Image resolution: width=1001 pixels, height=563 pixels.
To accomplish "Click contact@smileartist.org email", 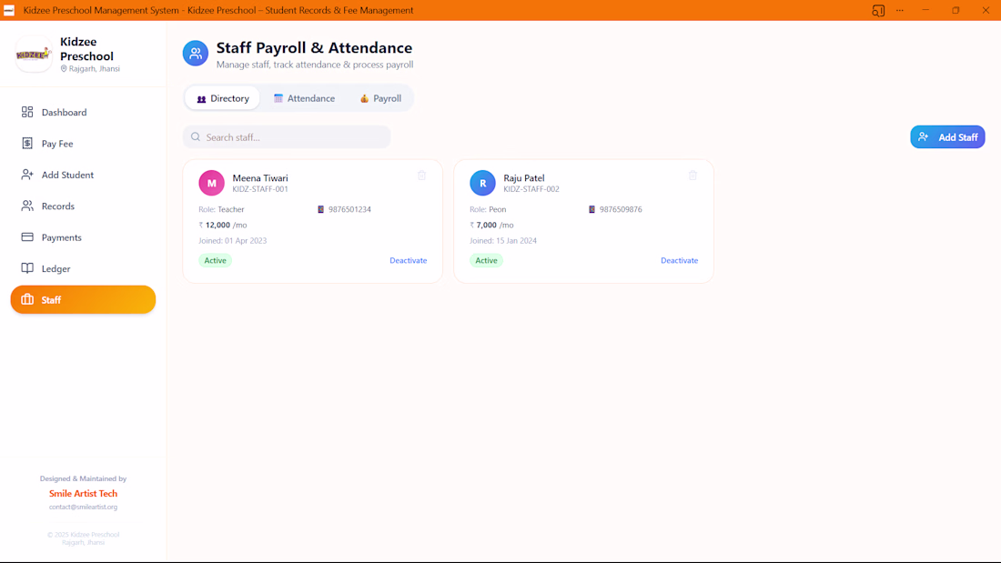I will click(x=83, y=507).
